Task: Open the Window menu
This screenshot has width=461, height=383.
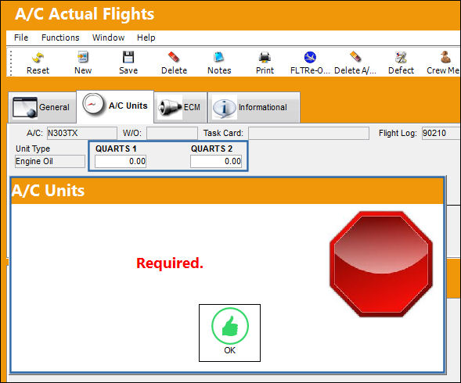Action: [108, 38]
